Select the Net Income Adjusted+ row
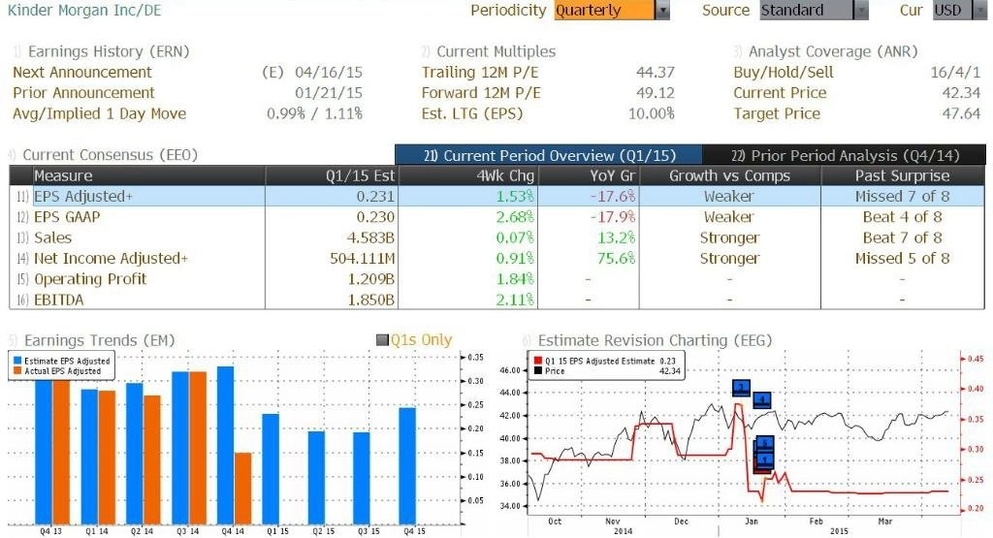The height and width of the screenshot is (538, 993). (497, 258)
